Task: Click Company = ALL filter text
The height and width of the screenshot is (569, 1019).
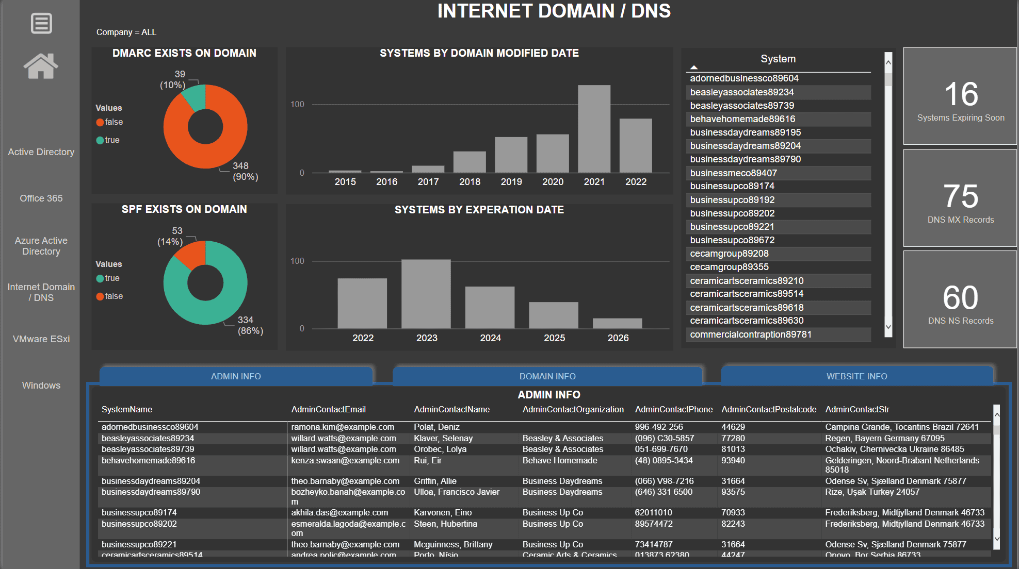Action: click(x=126, y=32)
